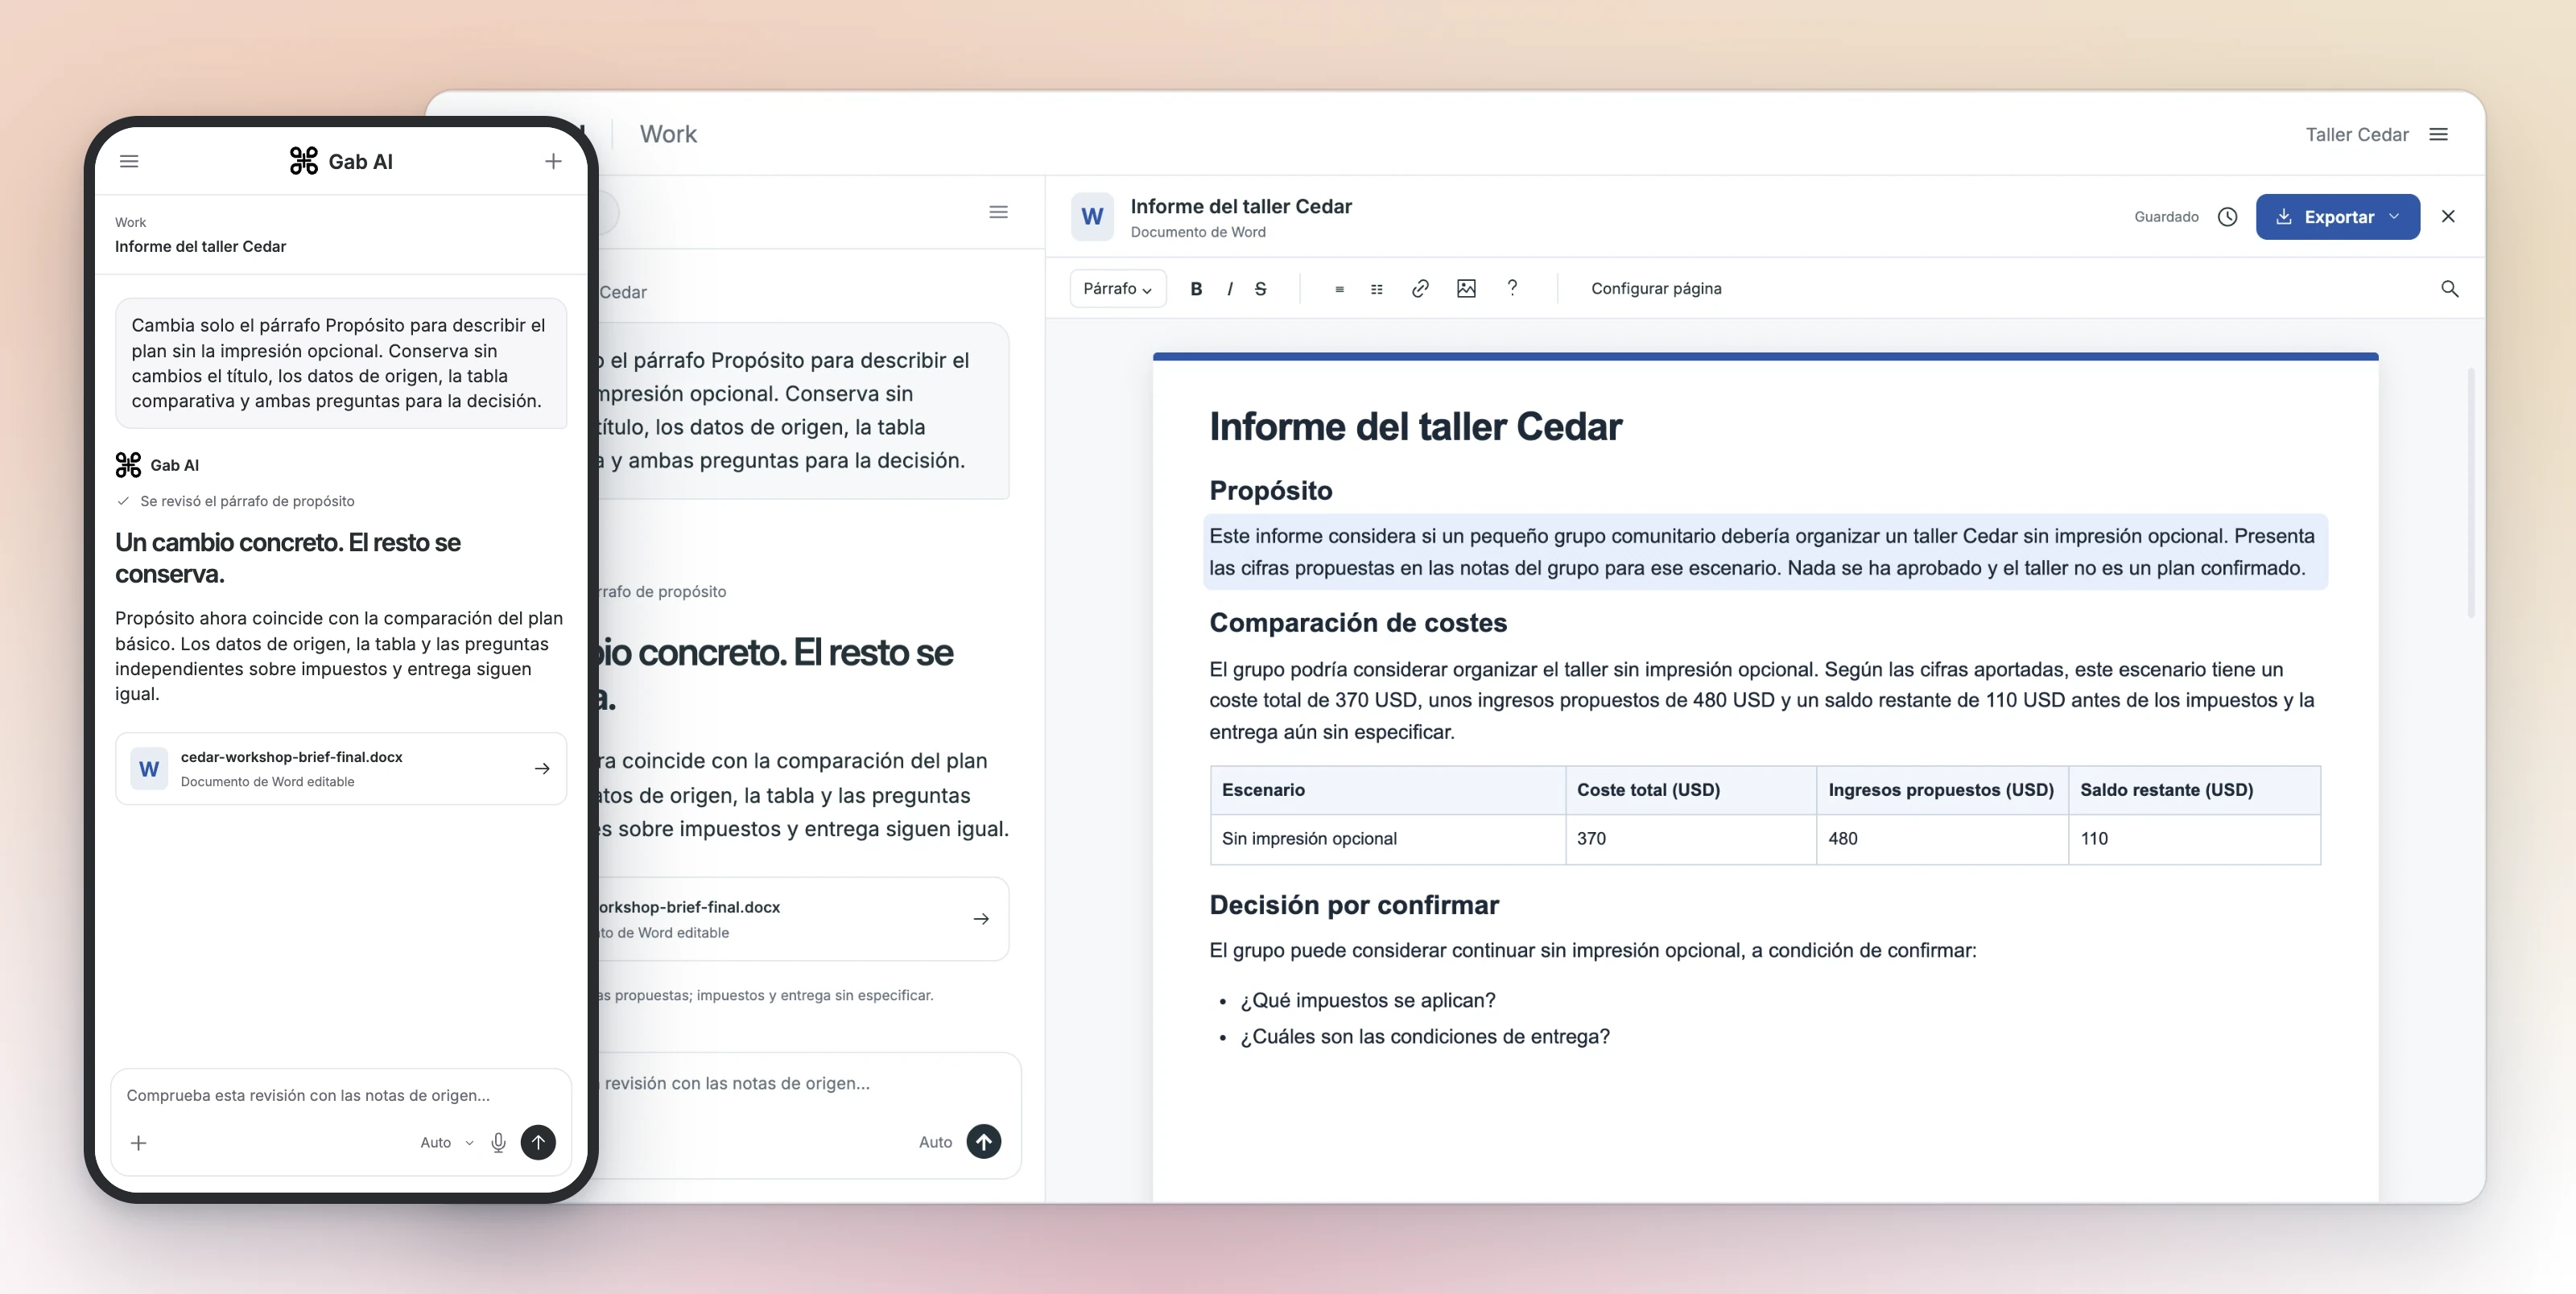Close the document editor panel with the X
2576x1294 pixels.
pos(2448,216)
